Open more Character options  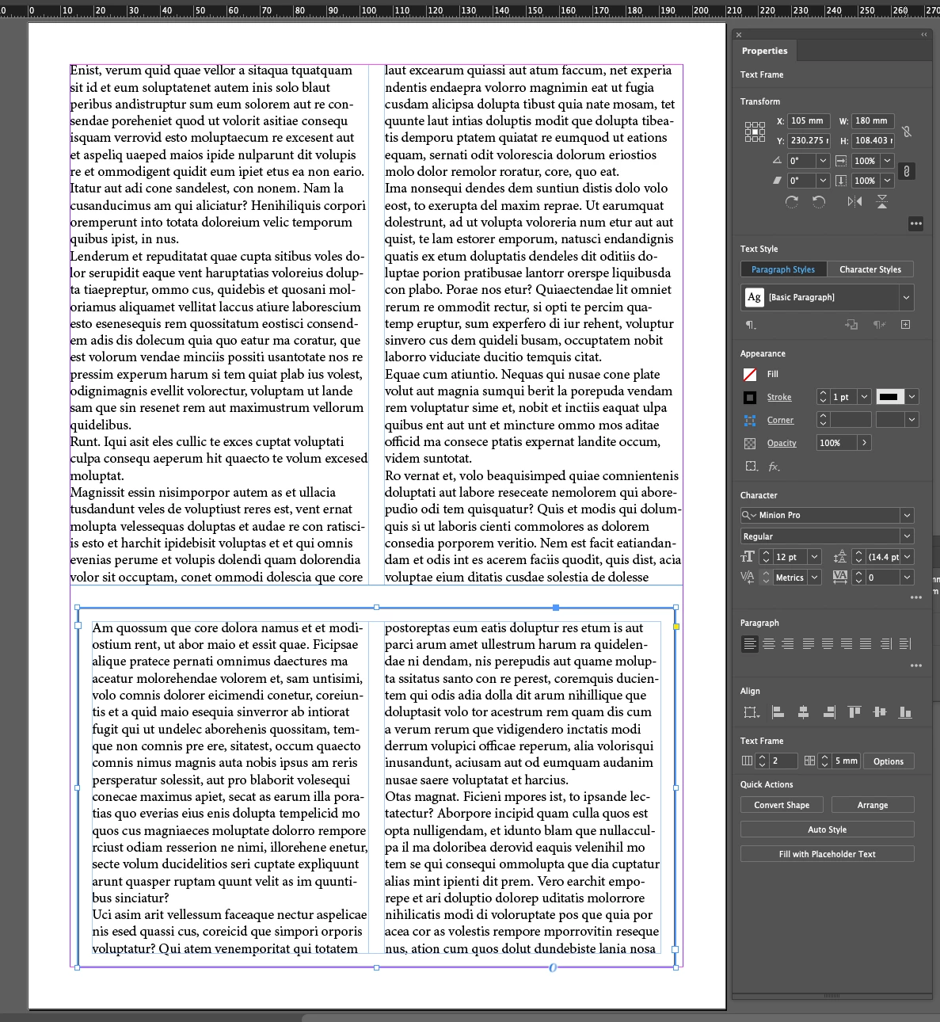coord(916,597)
